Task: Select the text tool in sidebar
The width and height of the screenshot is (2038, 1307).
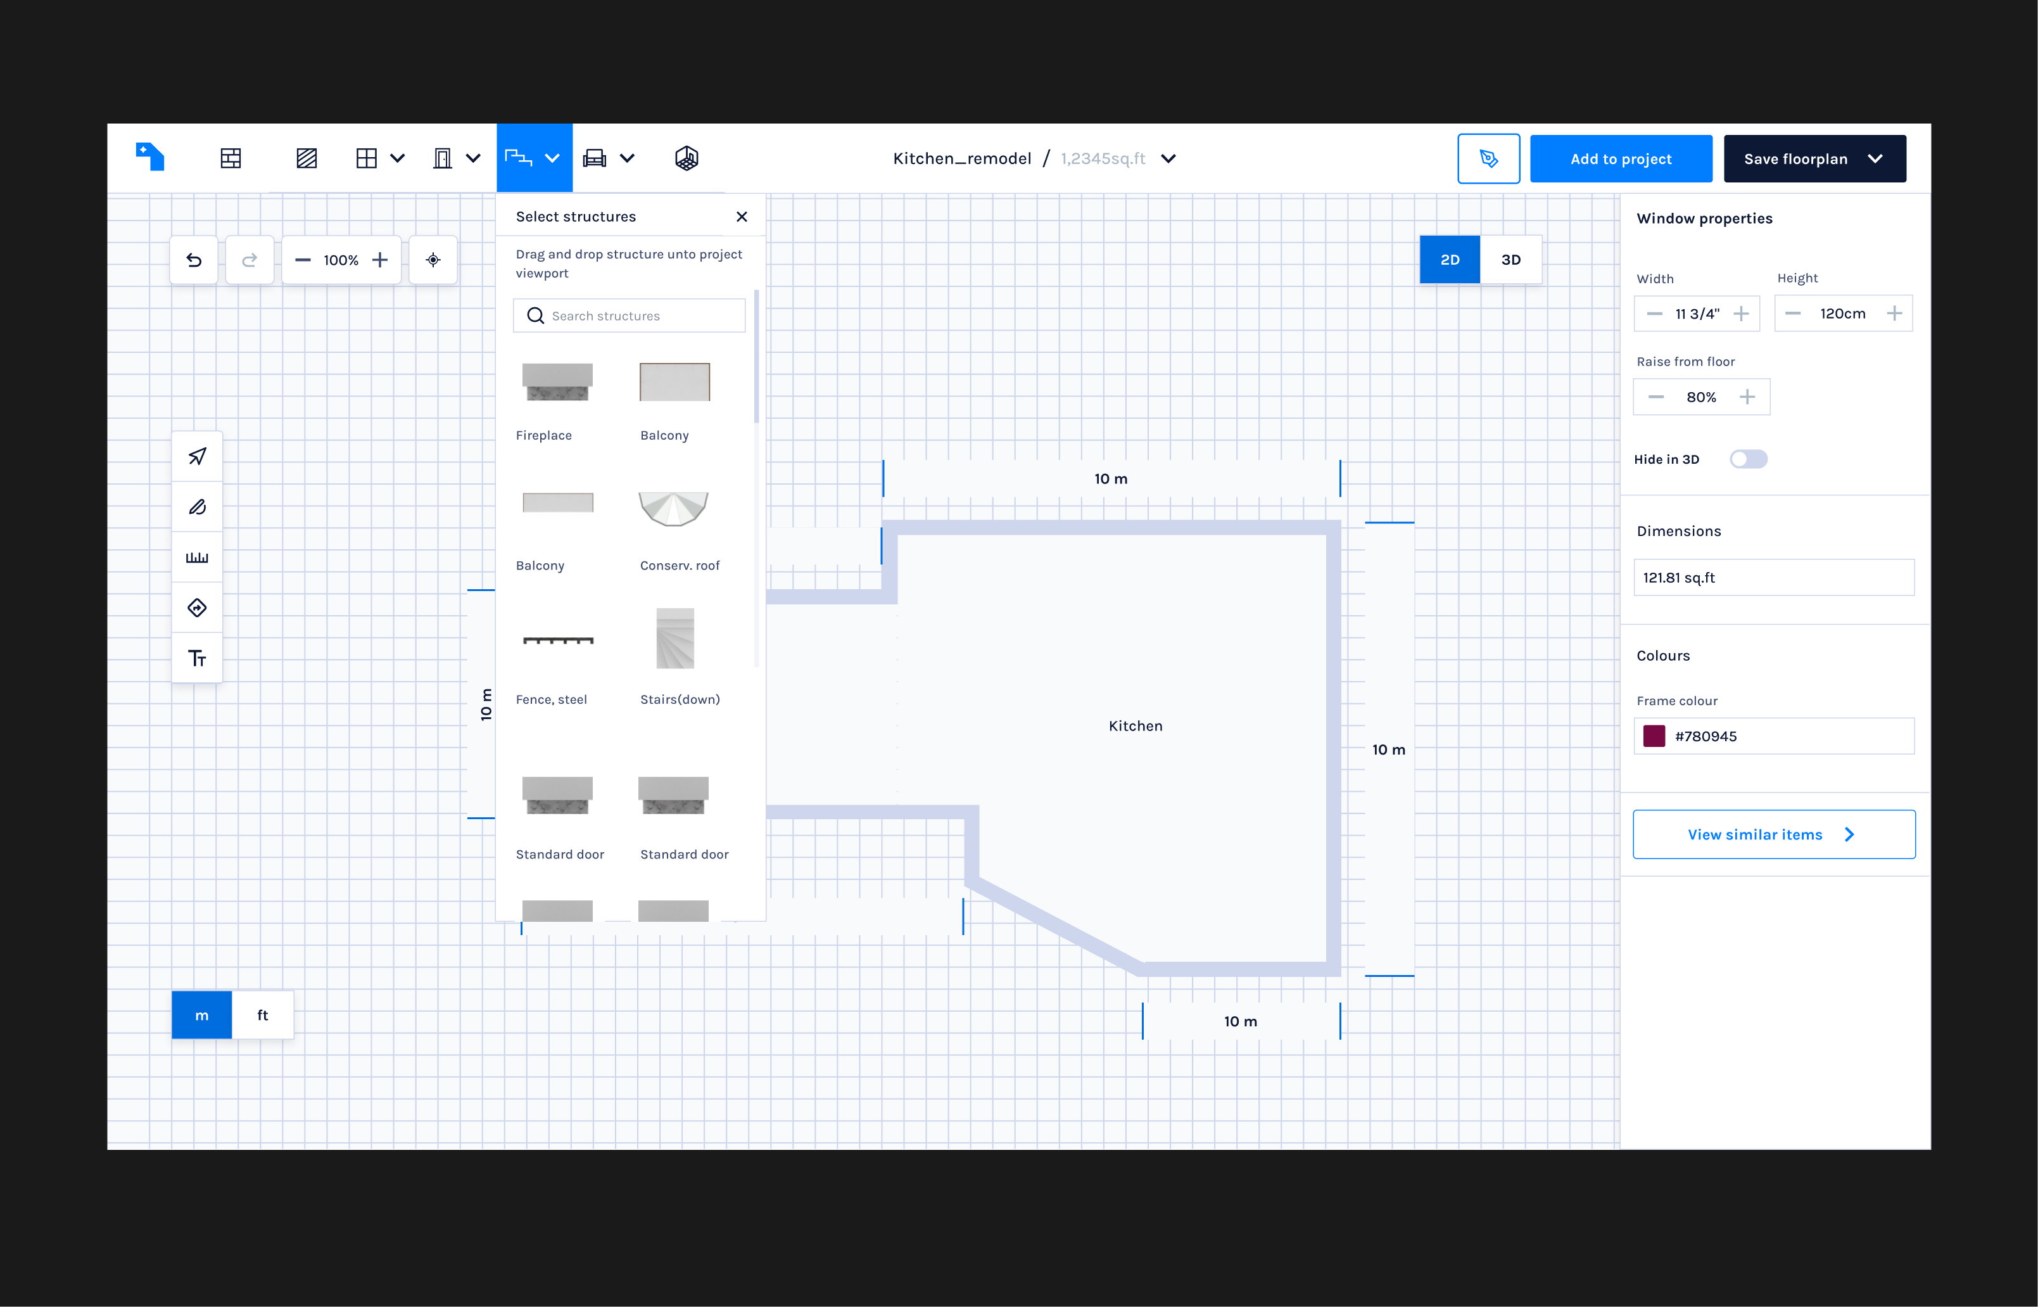Action: click(x=197, y=658)
